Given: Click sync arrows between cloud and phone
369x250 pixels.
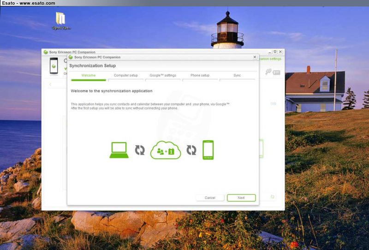Looking at the screenshot, I should click(191, 150).
